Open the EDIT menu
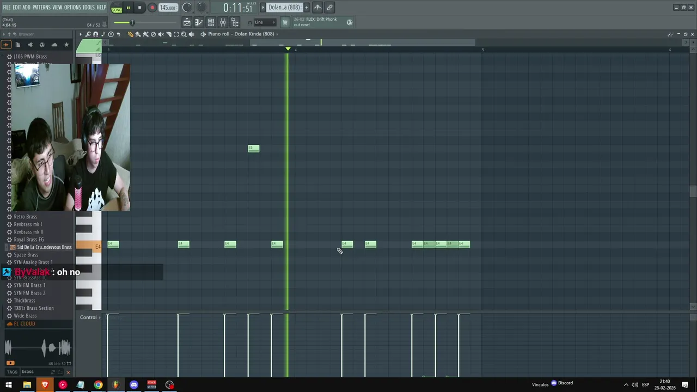Image resolution: width=697 pixels, height=392 pixels. 17,7
